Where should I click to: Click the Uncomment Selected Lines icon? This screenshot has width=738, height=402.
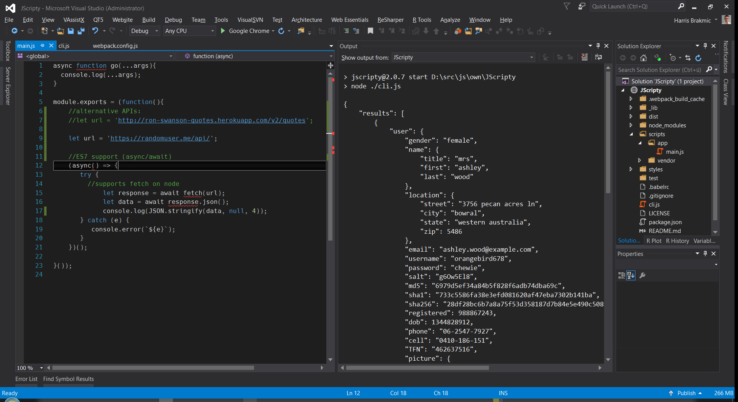coord(356,31)
